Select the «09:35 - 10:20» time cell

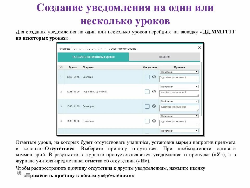coord(73,92)
